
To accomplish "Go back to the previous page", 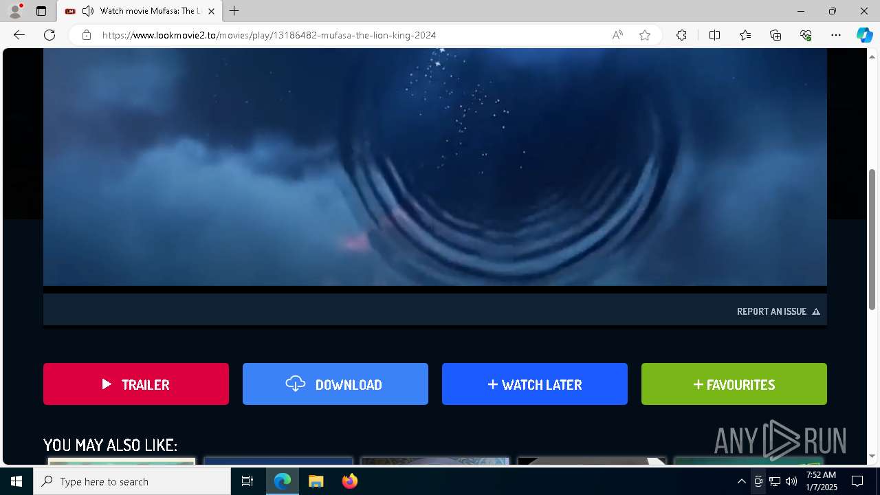I will click(19, 35).
